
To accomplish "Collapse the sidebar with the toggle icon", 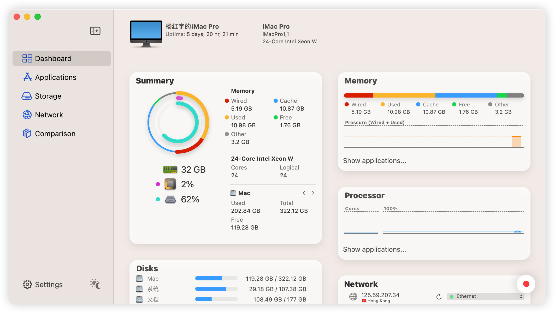I will point(95,31).
